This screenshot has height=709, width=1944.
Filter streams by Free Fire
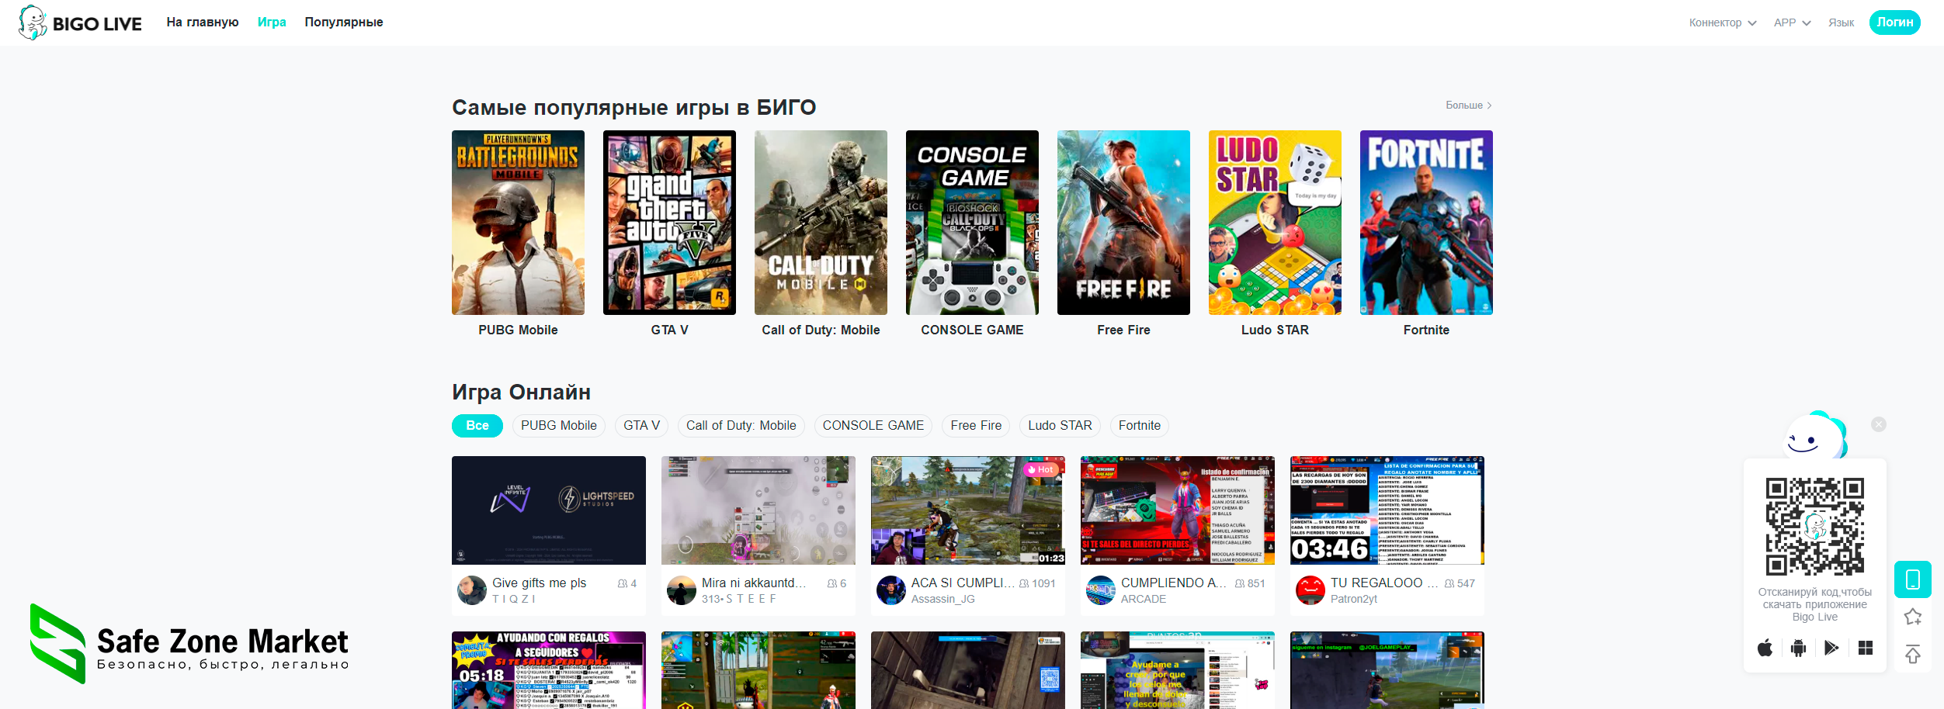(x=975, y=426)
